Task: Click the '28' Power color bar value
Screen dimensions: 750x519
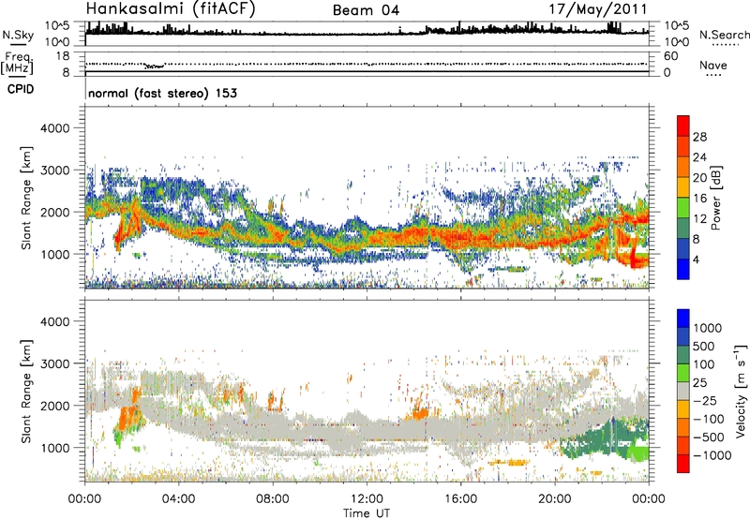Action: [699, 137]
